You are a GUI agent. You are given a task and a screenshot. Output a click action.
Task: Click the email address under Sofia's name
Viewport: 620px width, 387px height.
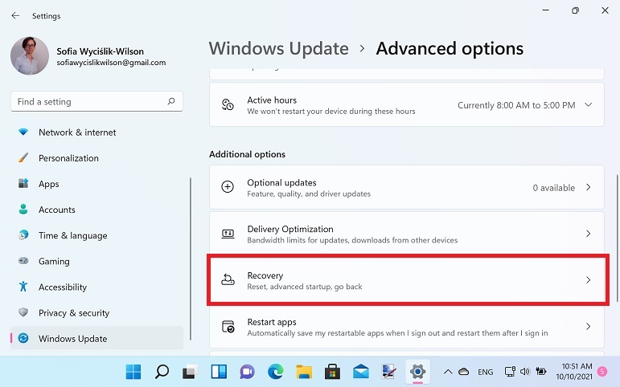pyautogui.click(x=111, y=63)
